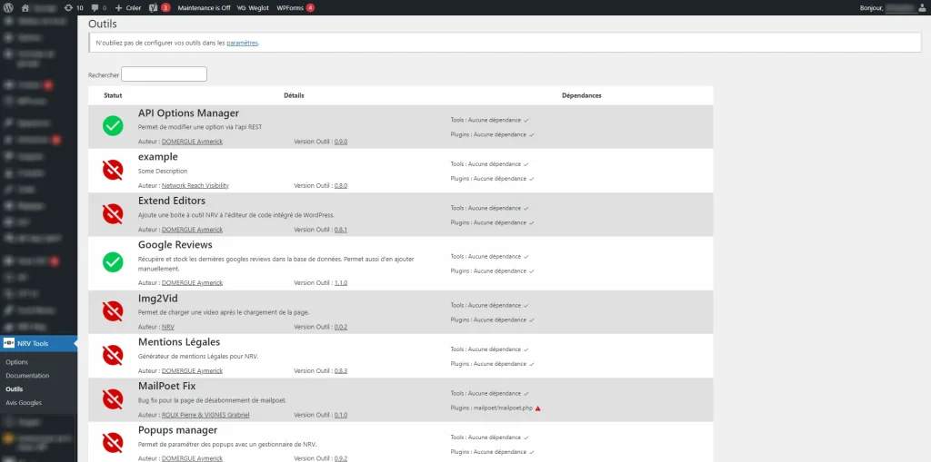The height and width of the screenshot is (462, 931).
Task: Open Options under NRV Tools
Action: click(x=16, y=362)
